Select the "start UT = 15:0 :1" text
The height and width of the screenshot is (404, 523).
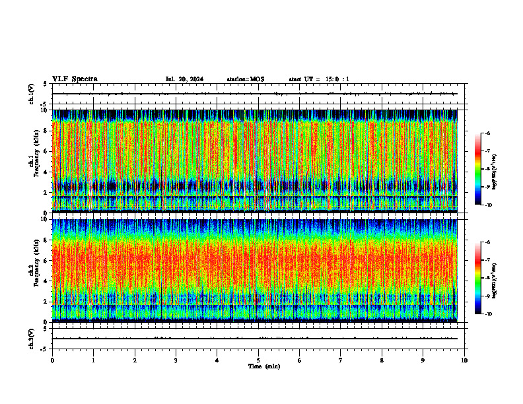click(x=319, y=79)
